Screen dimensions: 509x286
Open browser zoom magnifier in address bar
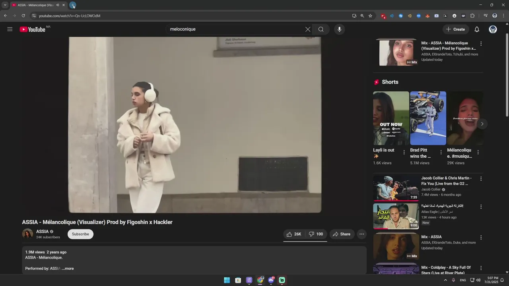pos(362,16)
